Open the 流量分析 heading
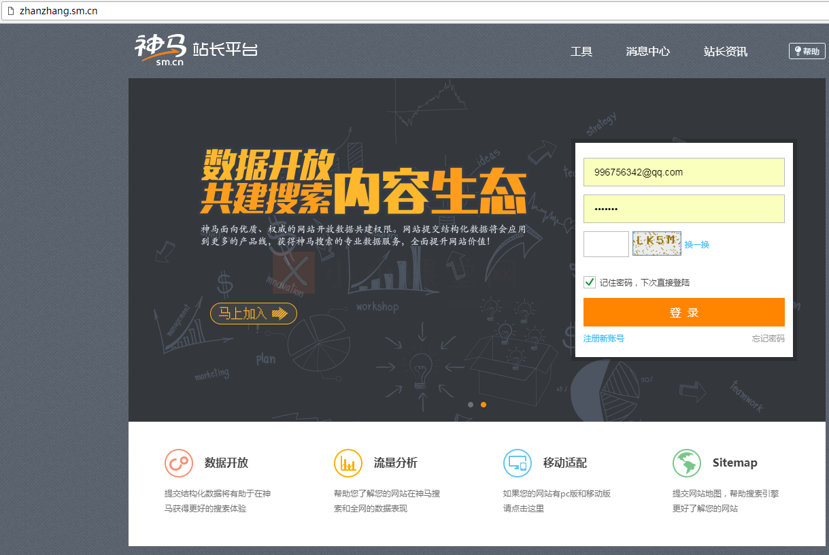This screenshot has height=555, width=829. (x=396, y=463)
